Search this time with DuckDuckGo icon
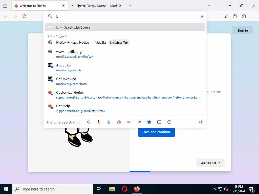 (119, 122)
